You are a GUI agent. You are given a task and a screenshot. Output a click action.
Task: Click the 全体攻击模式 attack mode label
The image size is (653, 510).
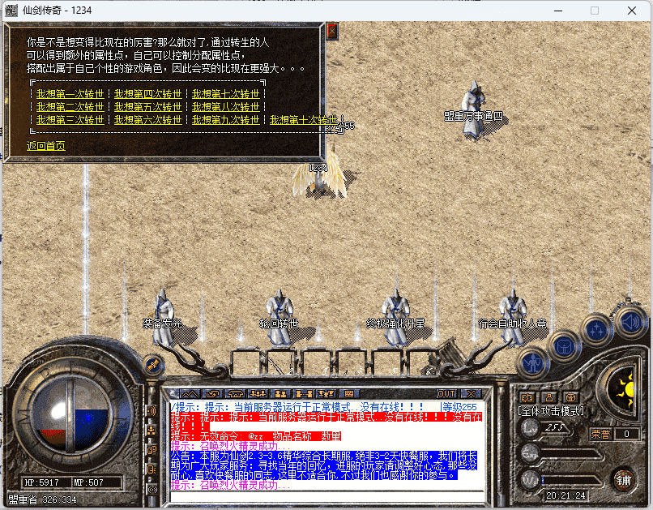551,412
